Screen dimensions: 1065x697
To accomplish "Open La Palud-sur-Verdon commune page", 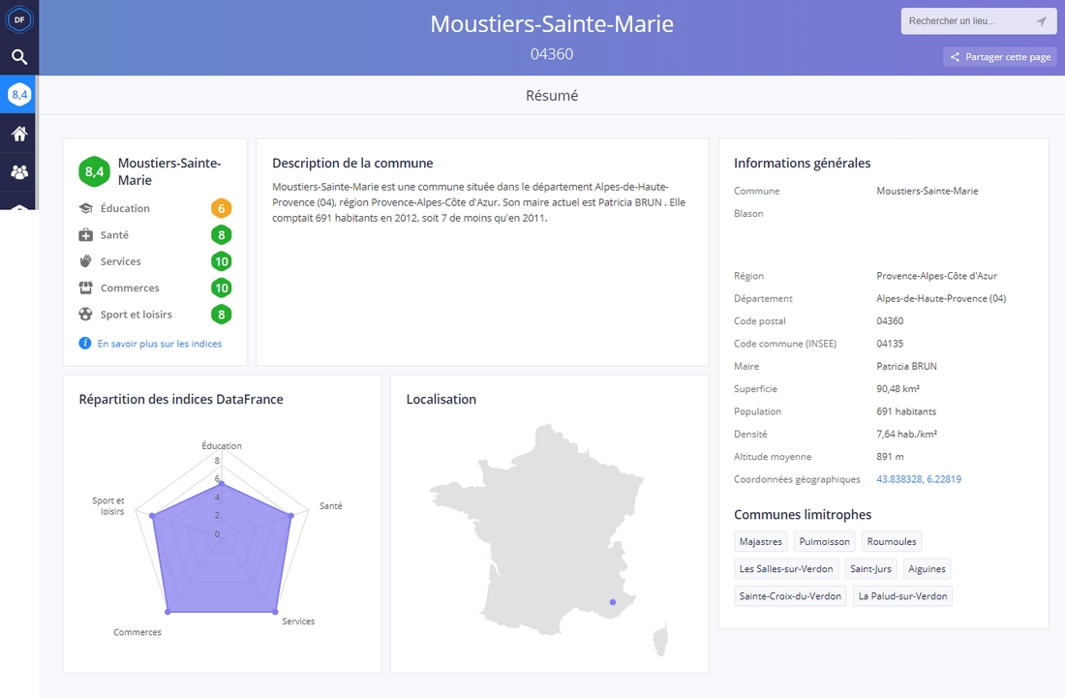I will point(901,596).
